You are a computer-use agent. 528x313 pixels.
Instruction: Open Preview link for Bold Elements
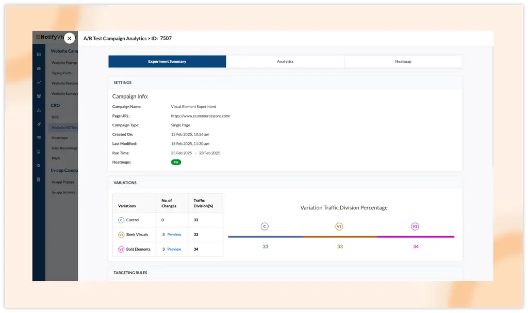(x=174, y=249)
